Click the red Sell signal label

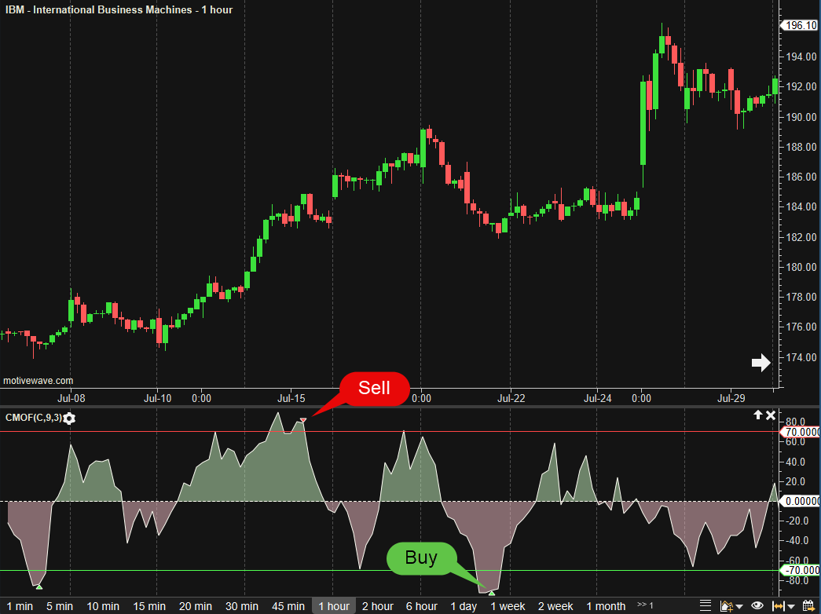(374, 388)
